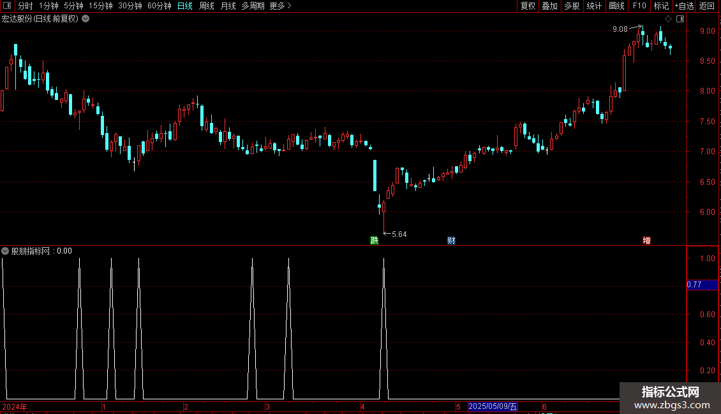Expand the 更多 periods menu
The width and height of the screenshot is (721, 414).
pyautogui.click(x=280, y=6)
